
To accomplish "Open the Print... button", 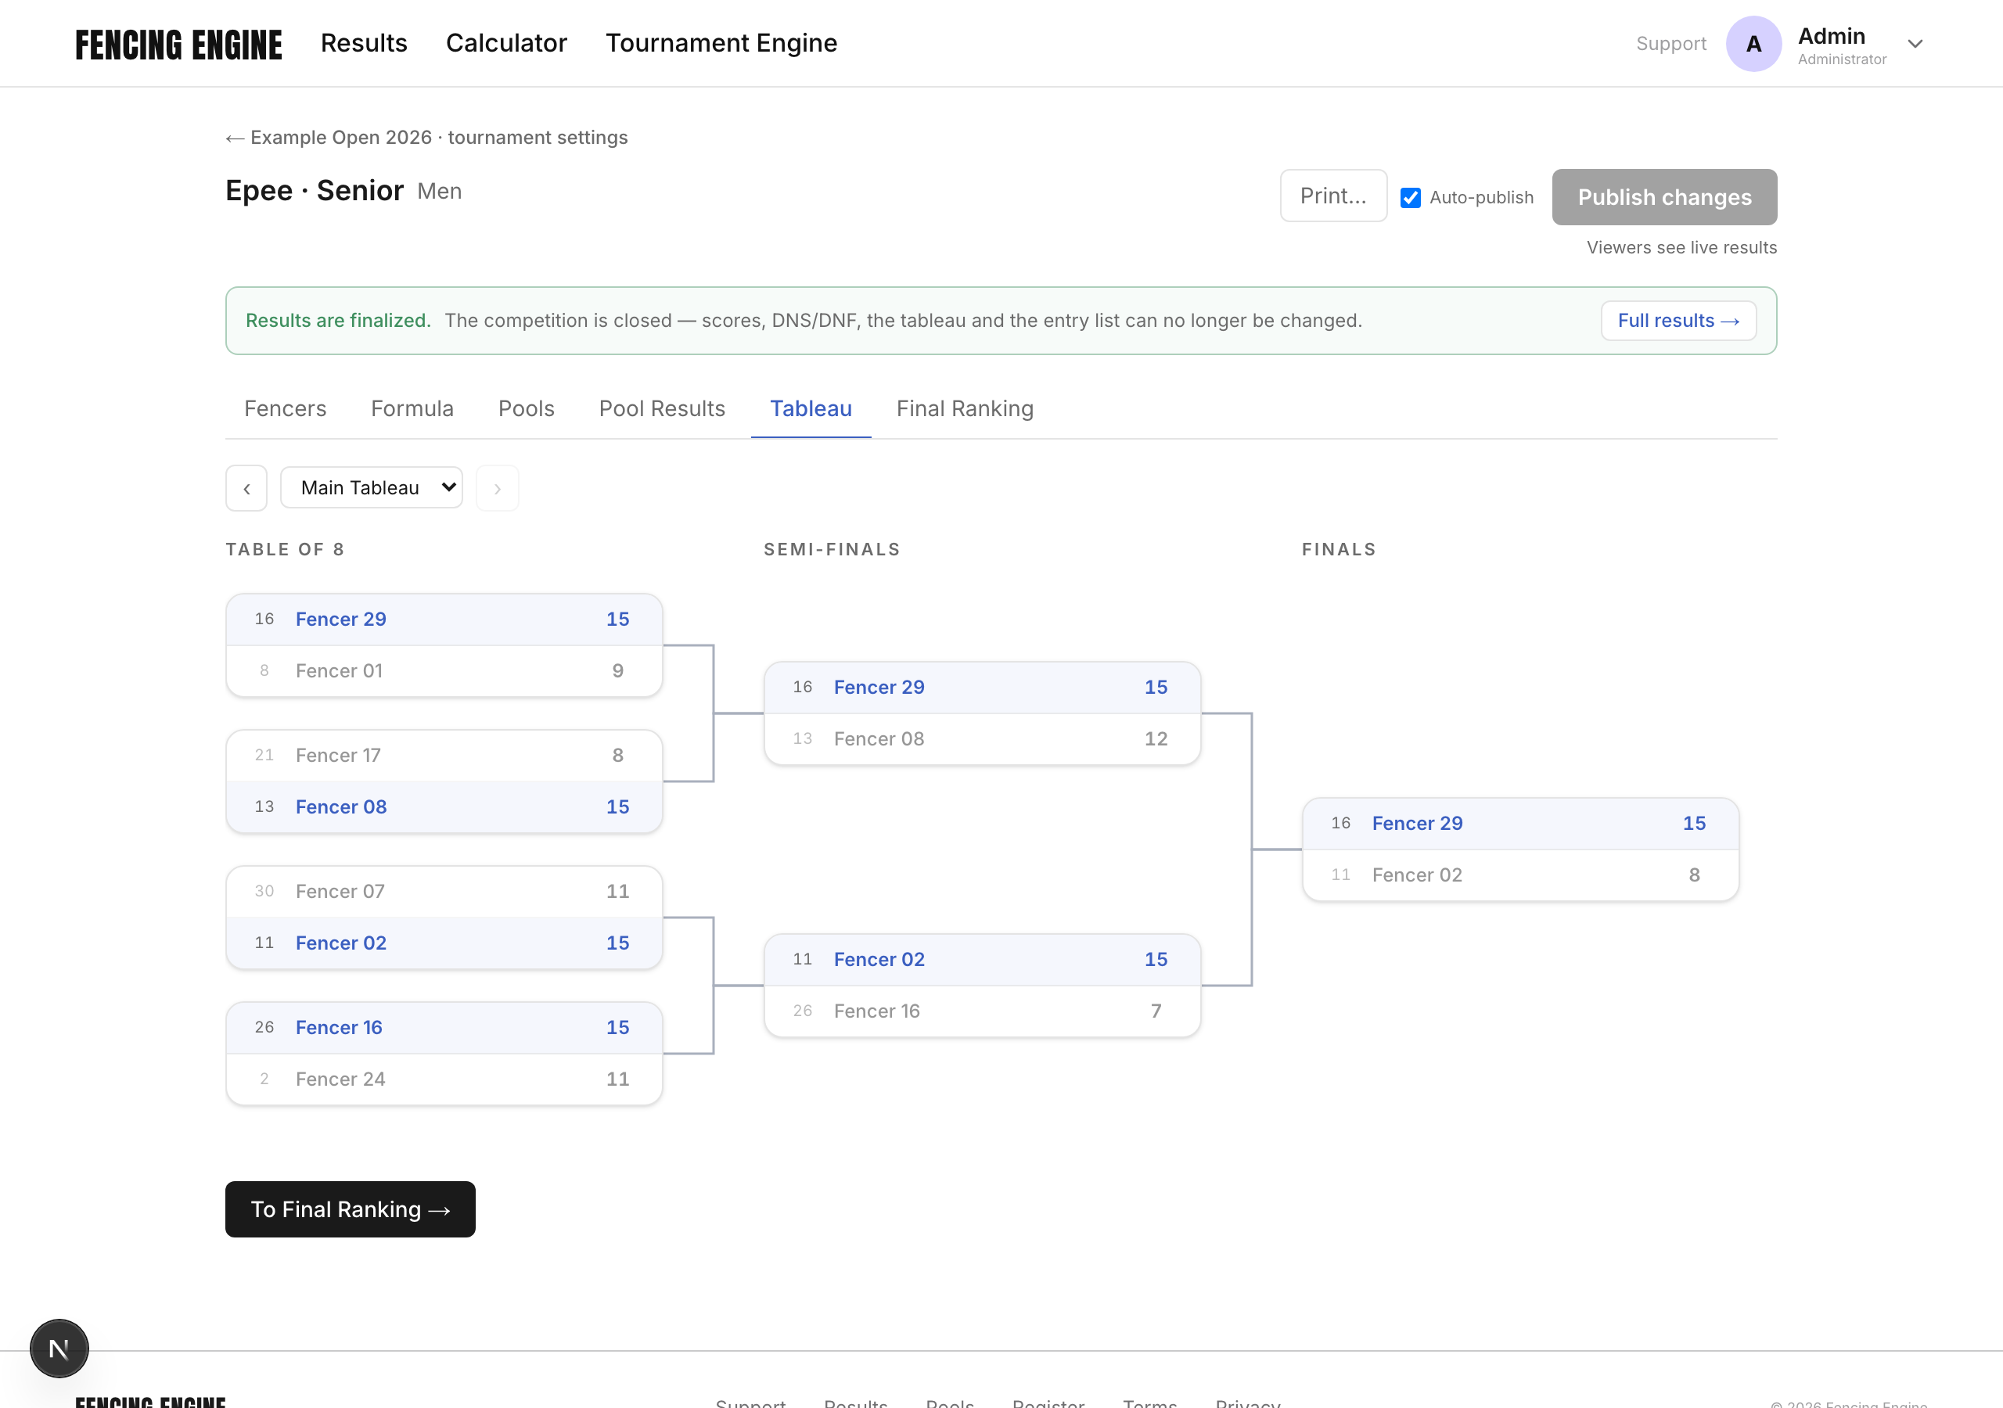I will pyautogui.click(x=1332, y=196).
